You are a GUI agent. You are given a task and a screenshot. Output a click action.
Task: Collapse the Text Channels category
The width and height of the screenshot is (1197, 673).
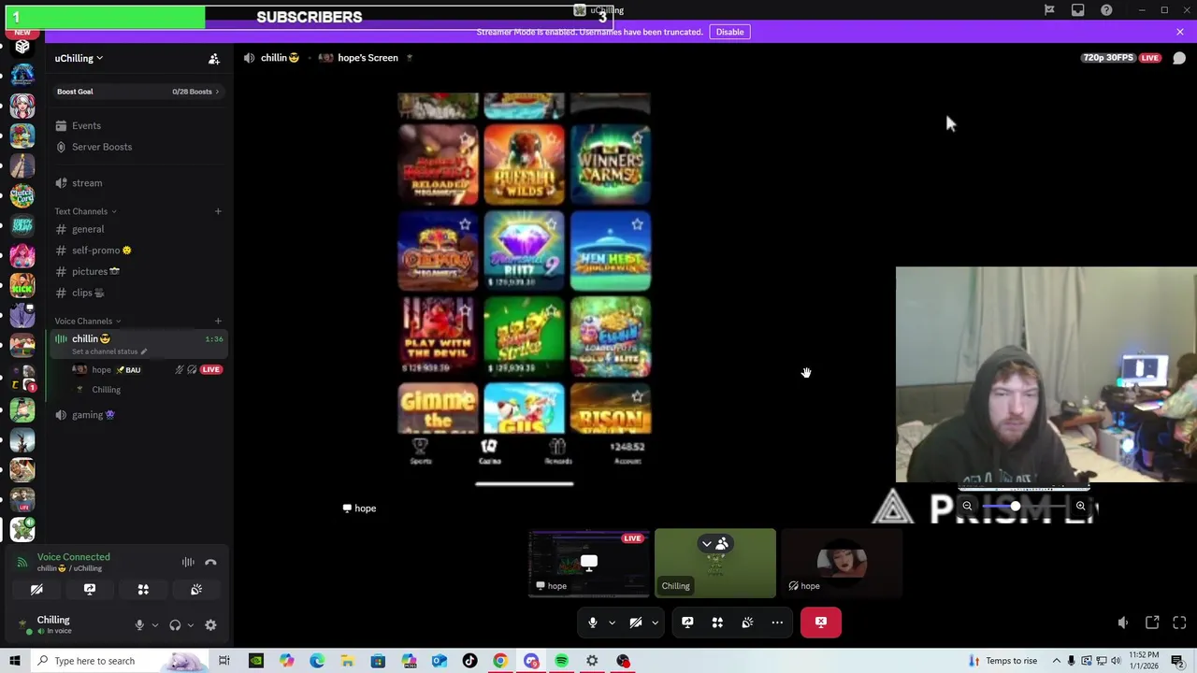(x=85, y=211)
